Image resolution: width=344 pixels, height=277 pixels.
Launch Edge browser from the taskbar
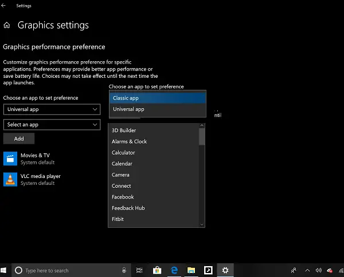coord(174,271)
